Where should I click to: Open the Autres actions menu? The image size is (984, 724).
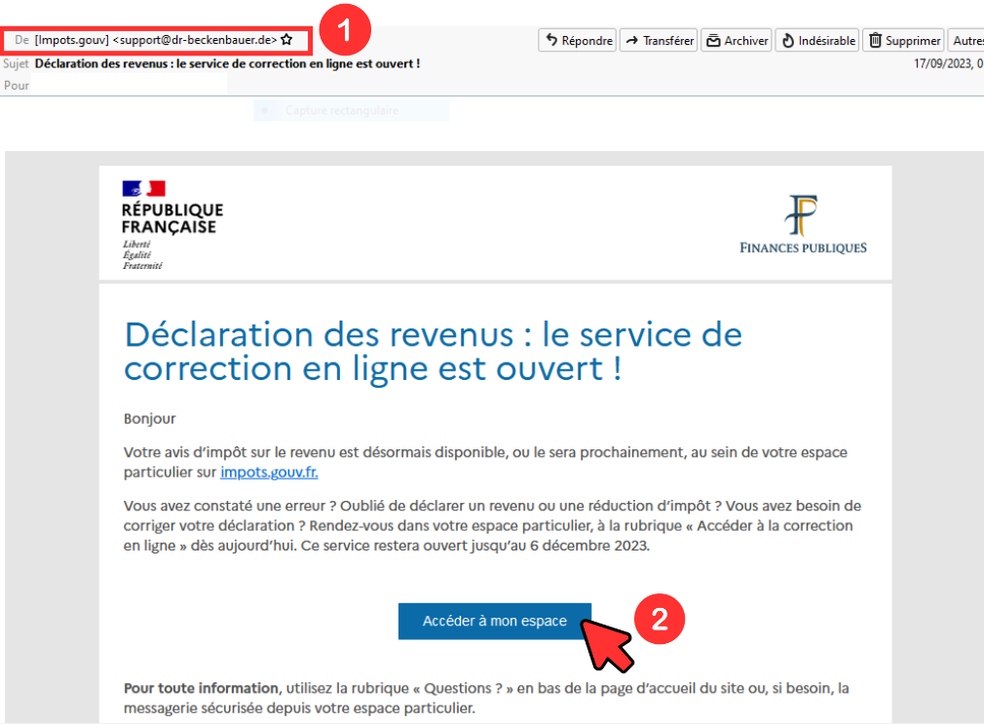(966, 40)
